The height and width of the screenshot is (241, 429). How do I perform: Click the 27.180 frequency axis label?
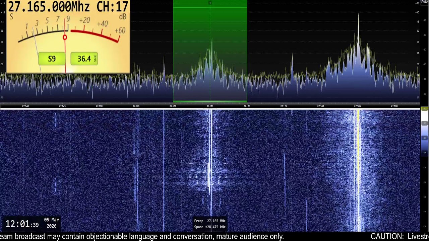pyautogui.click(x=320, y=106)
